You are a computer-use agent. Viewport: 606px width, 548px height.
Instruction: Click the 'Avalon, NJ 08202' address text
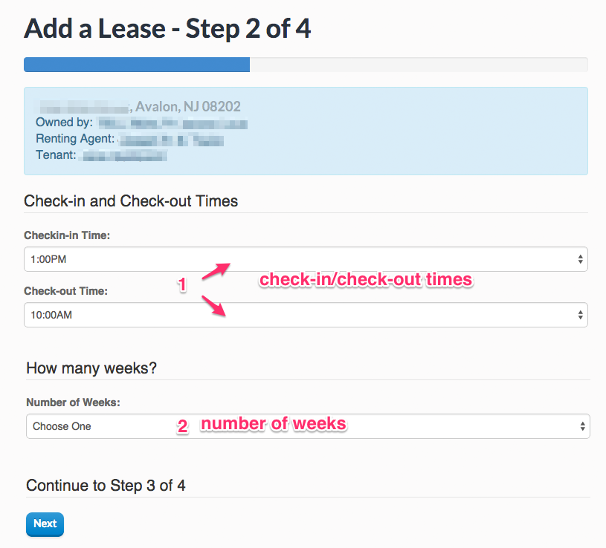[187, 107]
